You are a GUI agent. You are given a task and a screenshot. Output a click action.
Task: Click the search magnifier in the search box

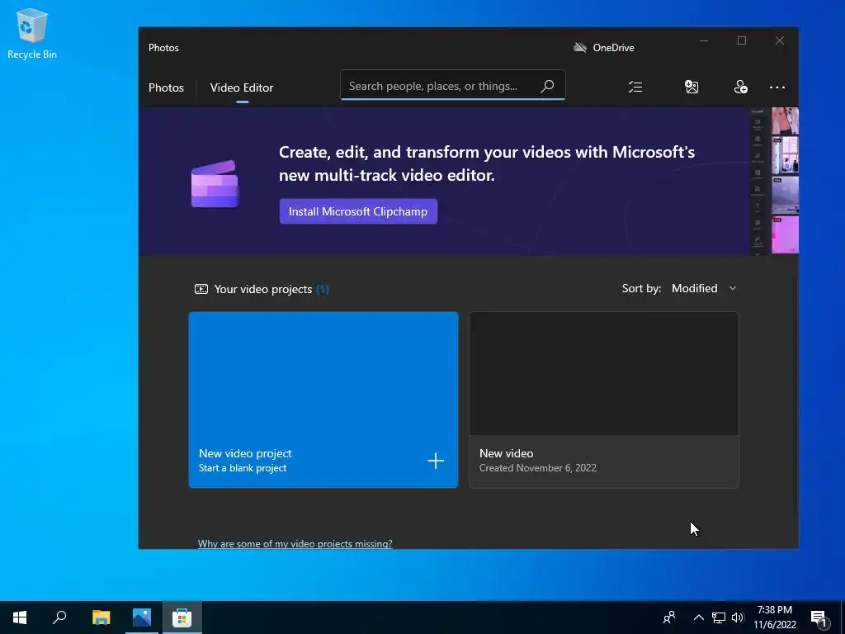(x=548, y=86)
